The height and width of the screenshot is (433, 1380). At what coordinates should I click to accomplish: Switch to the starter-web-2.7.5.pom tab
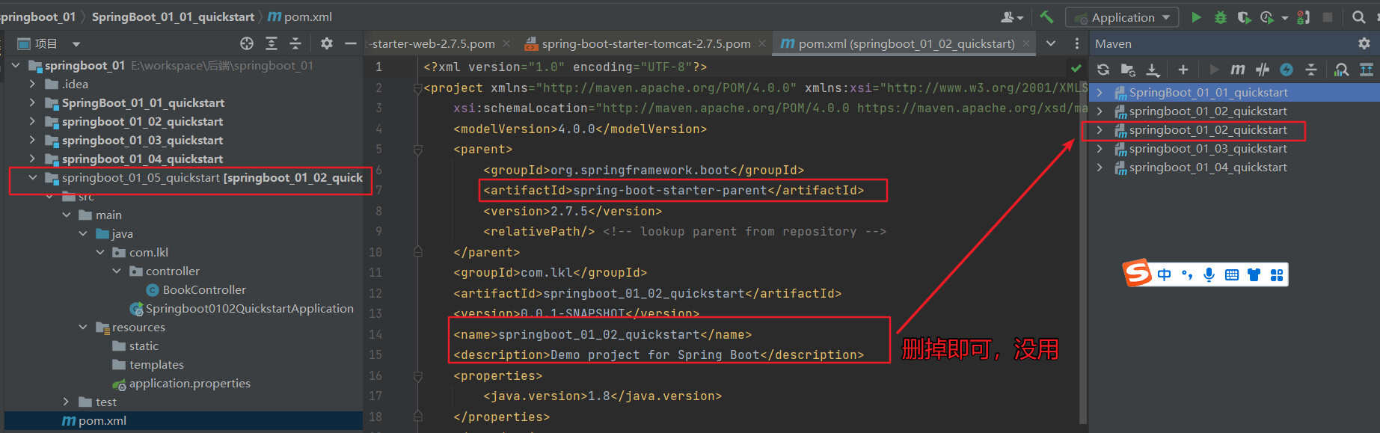[432, 43]
